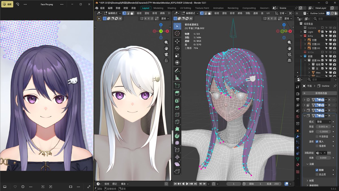Image resolution: width=339 pixels, height=191 pixels.
Task: Open the Modifiers wrench properties tab
Action: click(298, 136)
